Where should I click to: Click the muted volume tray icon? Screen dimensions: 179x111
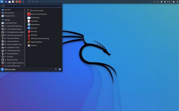pos(158,2)
